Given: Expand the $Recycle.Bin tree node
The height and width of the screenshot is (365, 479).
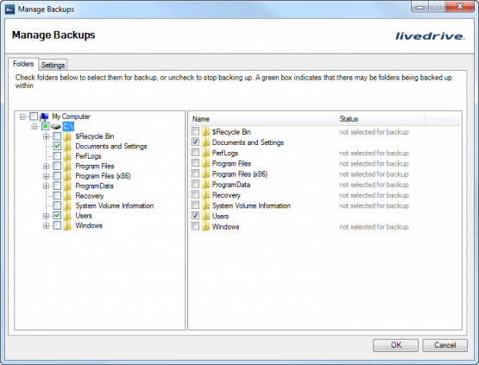Looking at the screenshot, I should [46, 136].
